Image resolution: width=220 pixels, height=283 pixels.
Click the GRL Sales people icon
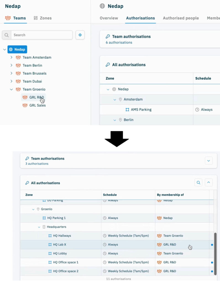tap(25, 105)
